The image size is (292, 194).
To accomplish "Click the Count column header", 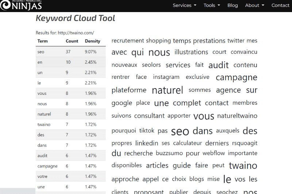I will [x=72, y=41].
